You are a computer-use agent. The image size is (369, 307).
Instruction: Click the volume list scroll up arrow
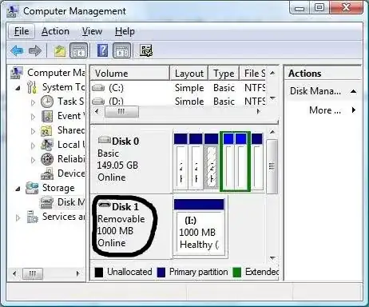pos(272,73)
